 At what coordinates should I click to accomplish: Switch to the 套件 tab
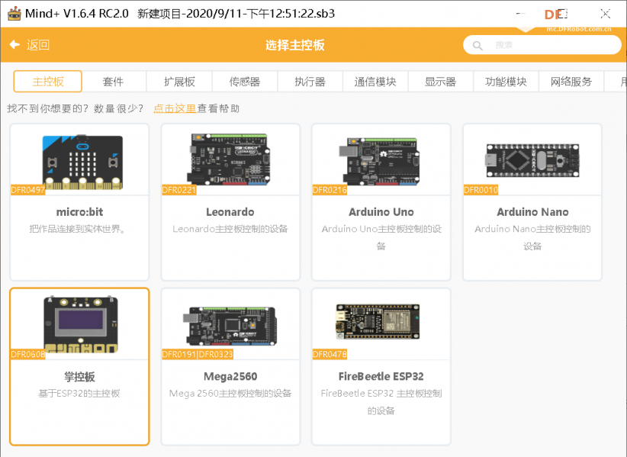[x=113, y=82]
